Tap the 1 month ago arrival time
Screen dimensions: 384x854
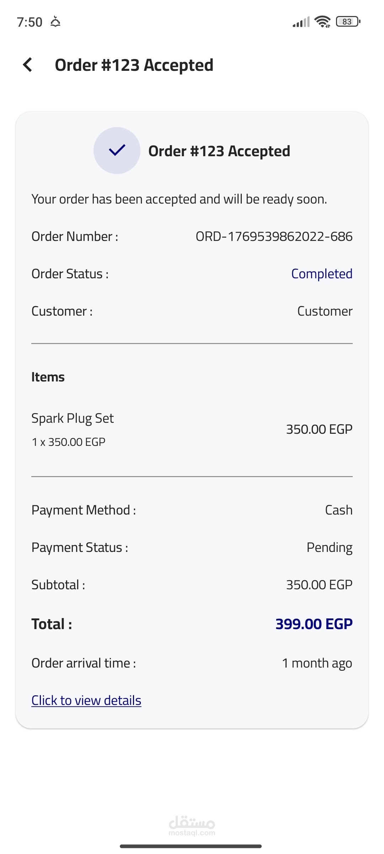pyautogui.click(x=317, y=663)
